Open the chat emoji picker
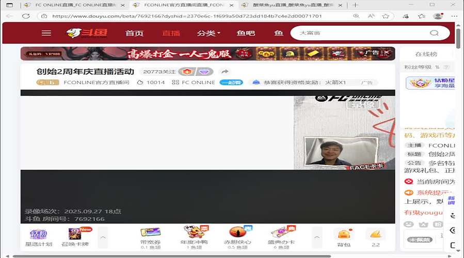The image size is (464, 258). [409, 224]
